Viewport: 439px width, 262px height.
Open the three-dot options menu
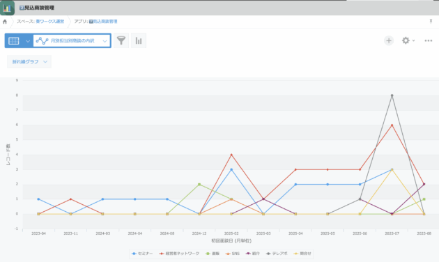429,40
